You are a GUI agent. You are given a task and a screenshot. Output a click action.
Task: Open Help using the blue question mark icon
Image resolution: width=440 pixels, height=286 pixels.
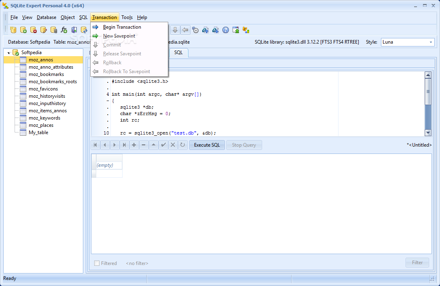tap(226, 30)
